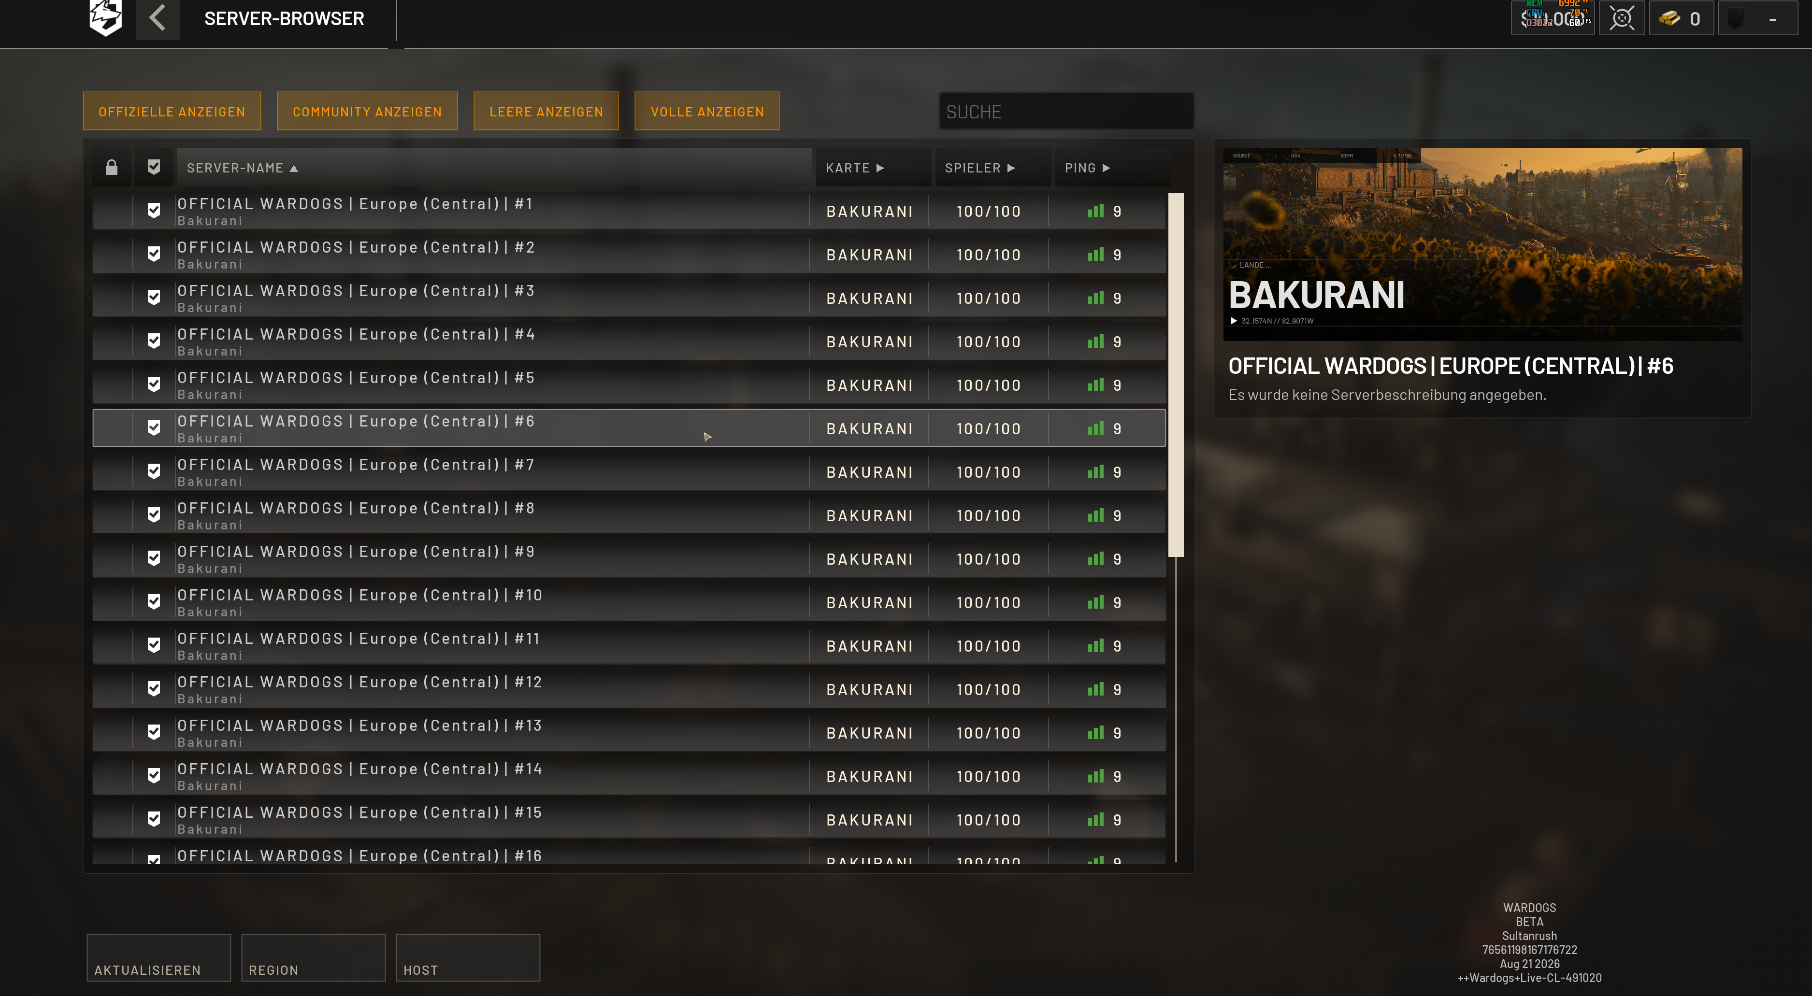
Task: Click the official shield column header icon
Action: [x=154, y=168]
